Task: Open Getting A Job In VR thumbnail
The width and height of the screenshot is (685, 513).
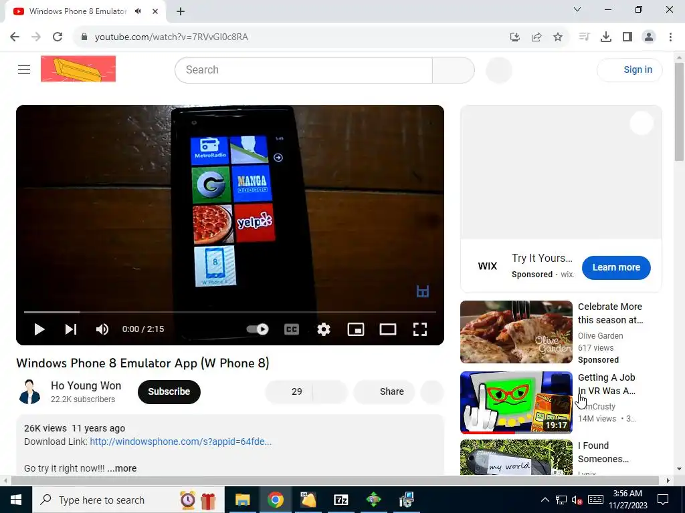Action: point(516,403)
